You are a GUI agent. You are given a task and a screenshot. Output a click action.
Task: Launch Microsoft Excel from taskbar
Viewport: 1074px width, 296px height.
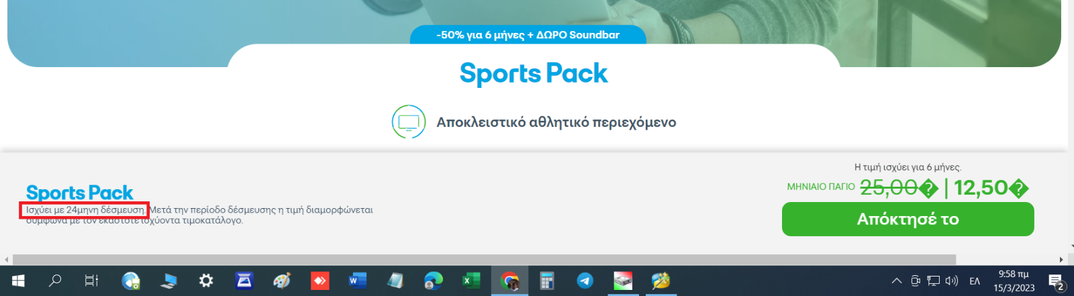[471, 281]
